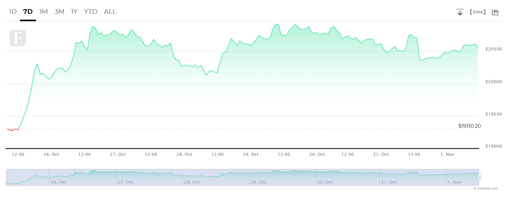Click the right navigator range handle

click(x=479, y=177)
